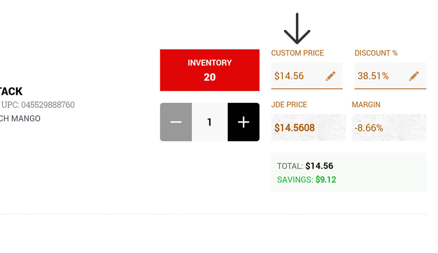Click the green SAVINGS: $9.12 text
Viewport: 438px width, 253px height.
click(306, 180)
